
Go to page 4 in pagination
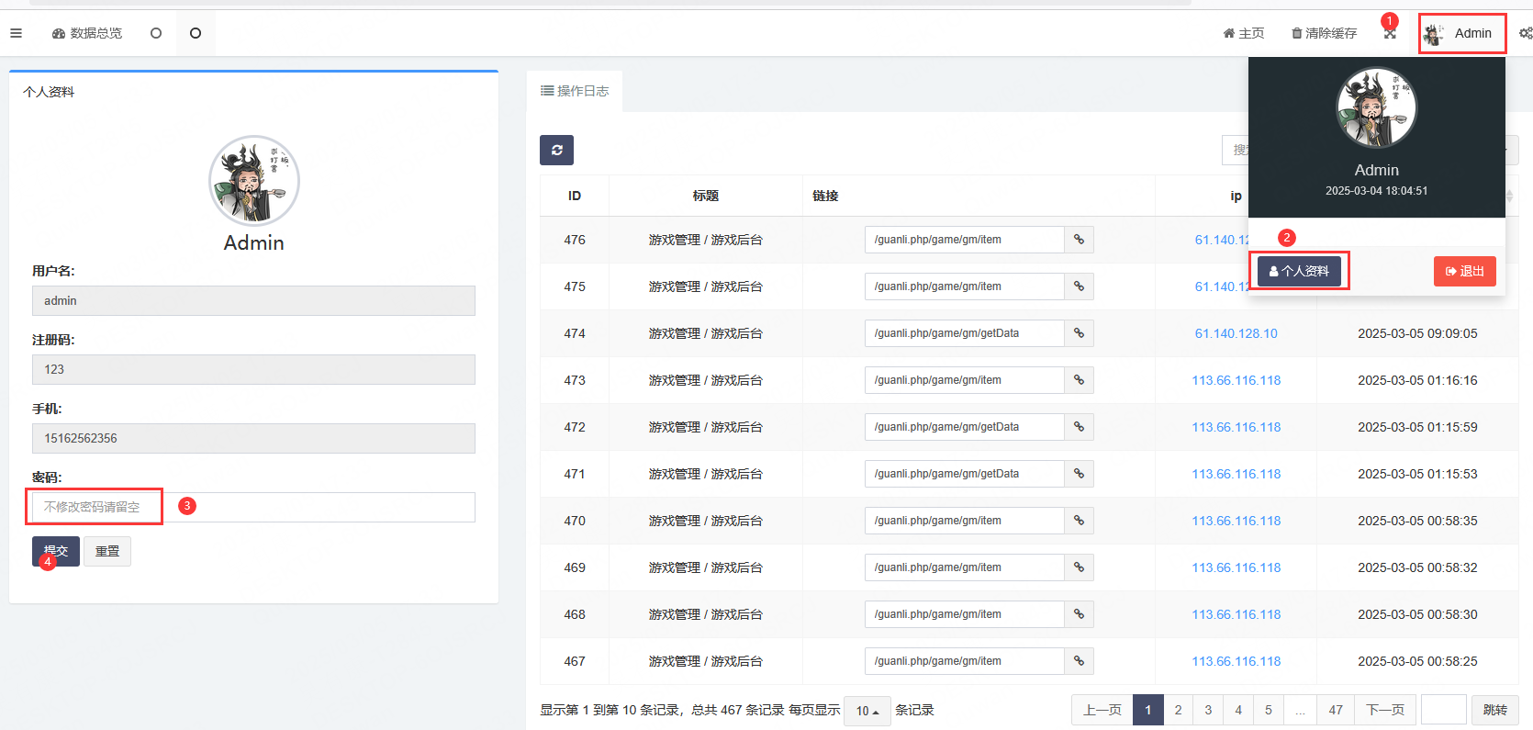pos(1238,710)
